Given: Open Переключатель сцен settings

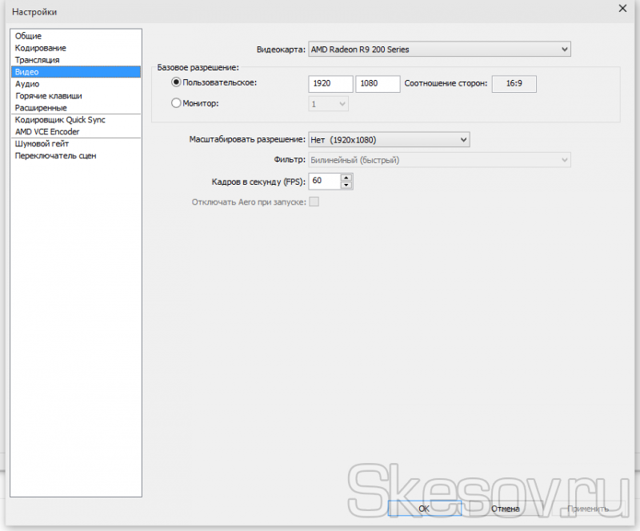Looking at the screenshot, I should [x=55, y=156].
